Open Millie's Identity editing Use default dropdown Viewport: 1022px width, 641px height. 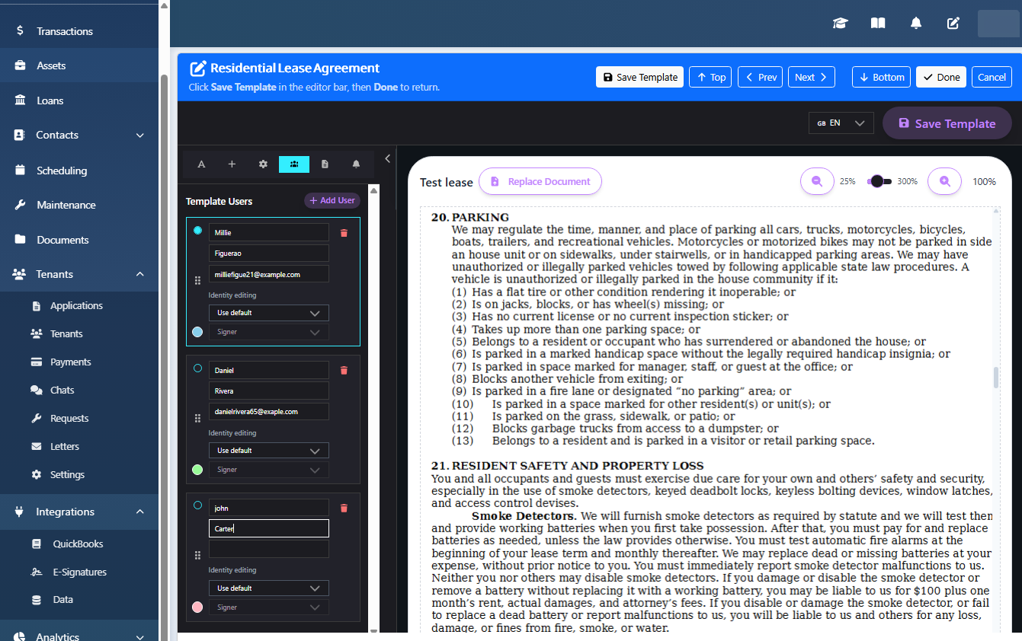tap(269, 313)
